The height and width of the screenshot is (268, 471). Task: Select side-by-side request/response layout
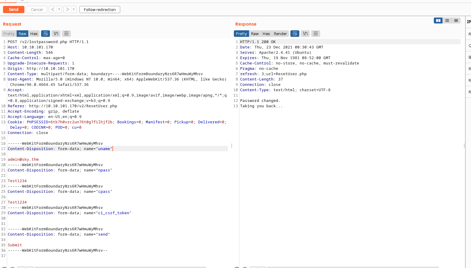point(438,21)
